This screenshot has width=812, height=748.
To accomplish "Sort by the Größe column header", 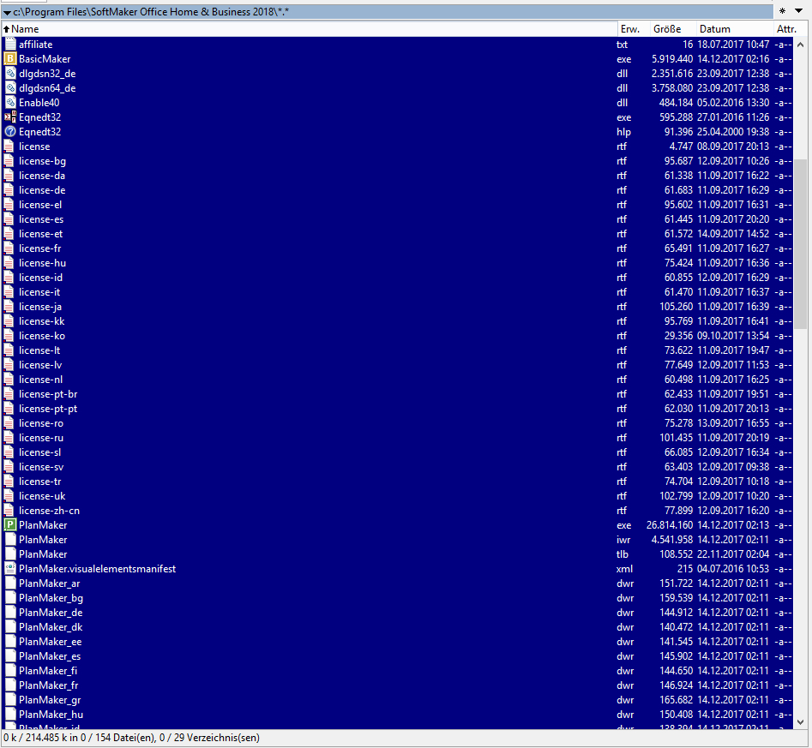I will coord(671,29).
